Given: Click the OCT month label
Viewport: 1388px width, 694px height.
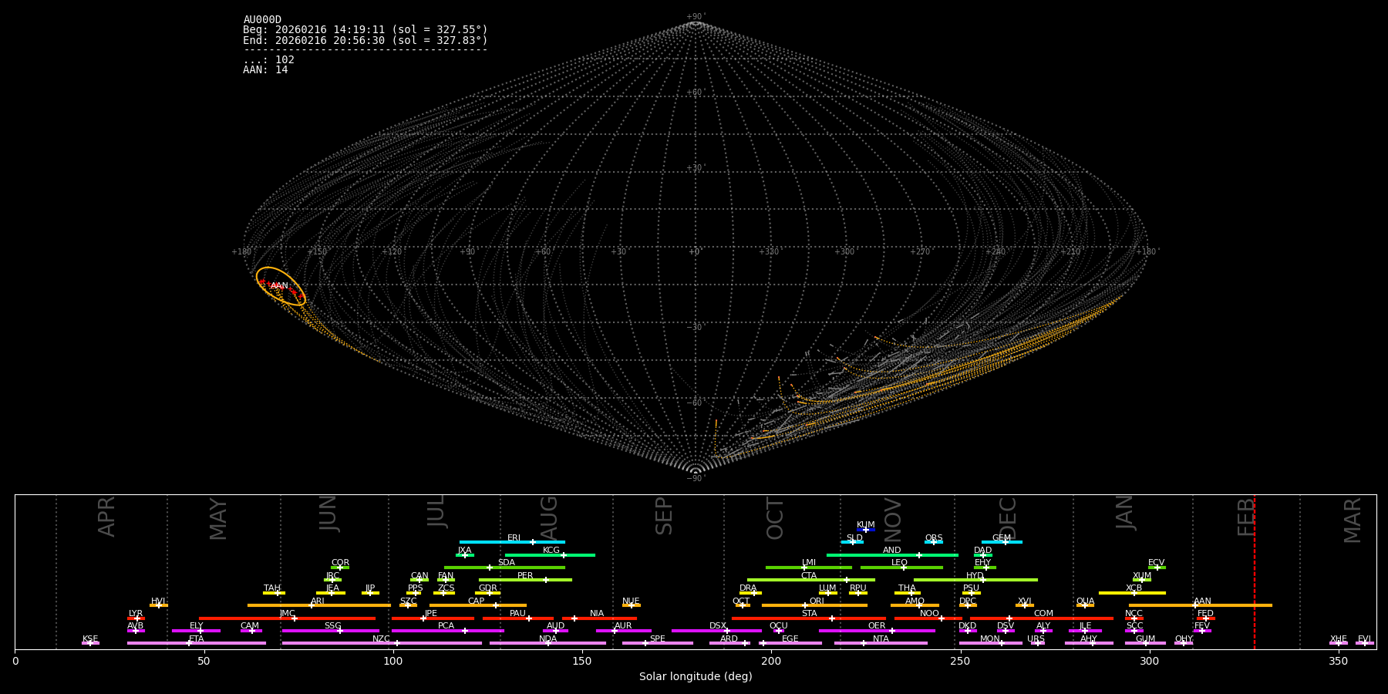Looking at the screenshot, I should point(775,518).
